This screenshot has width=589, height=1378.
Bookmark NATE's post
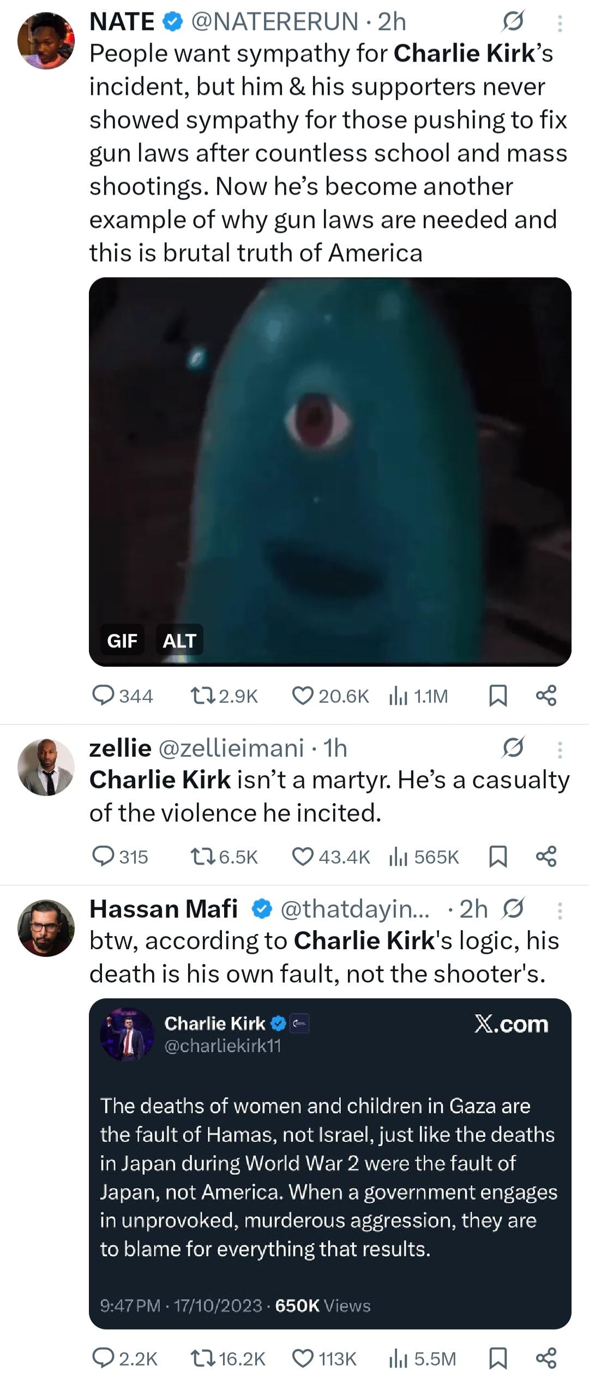[497, 696]
